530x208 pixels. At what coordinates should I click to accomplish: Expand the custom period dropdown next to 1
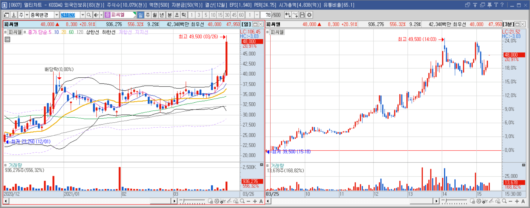(x=257, y=15)
